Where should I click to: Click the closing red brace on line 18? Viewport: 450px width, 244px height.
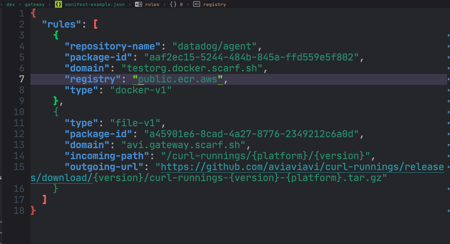(x=33, y=211)
